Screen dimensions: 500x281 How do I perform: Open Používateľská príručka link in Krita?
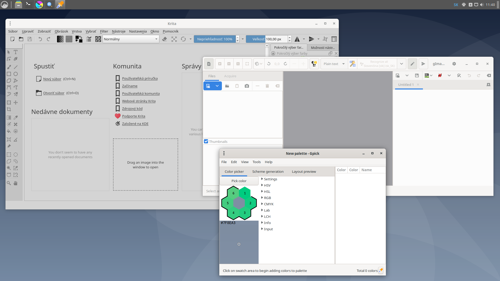point(140,78)
